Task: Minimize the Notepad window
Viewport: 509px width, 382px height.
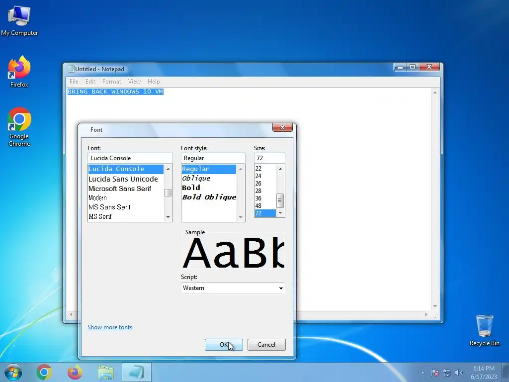Action: point(400,67)
